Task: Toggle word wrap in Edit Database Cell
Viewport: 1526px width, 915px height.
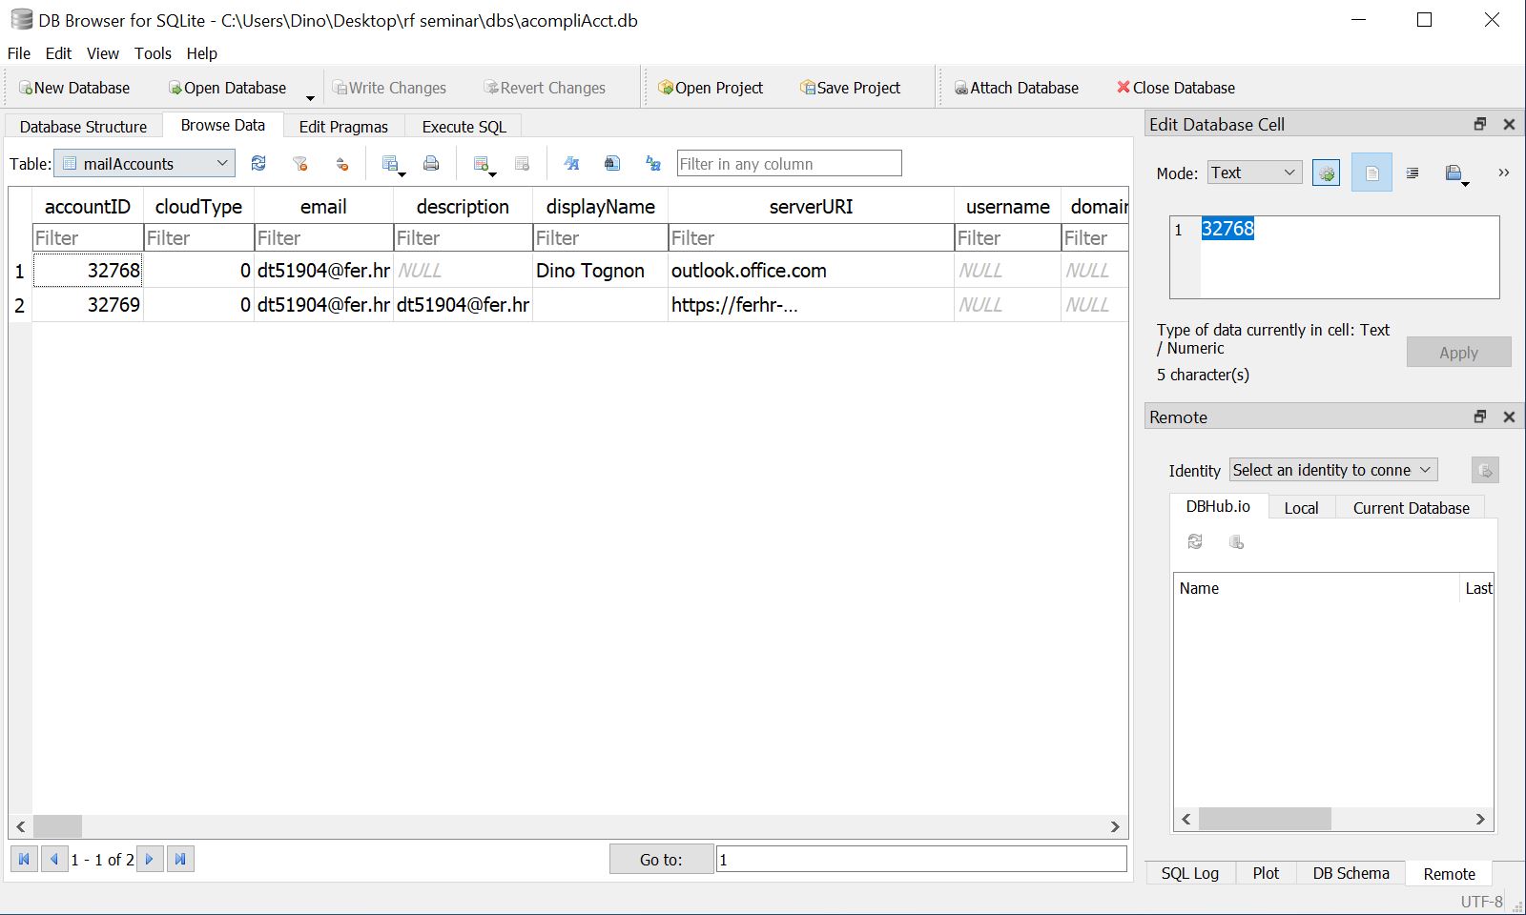Action: (1371, 173)
